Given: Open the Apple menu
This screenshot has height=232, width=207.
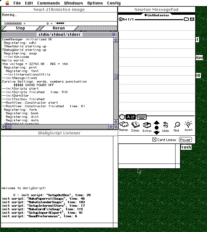Looking at the screenshot, I should coord(7,3).
